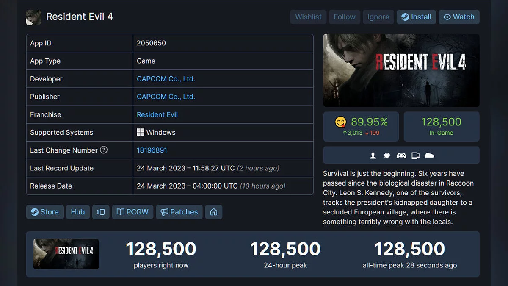This screenshot has width=508, height=286.
Task: Click the Release Date value 04:00:00 UTC
Action: point(187,186)
